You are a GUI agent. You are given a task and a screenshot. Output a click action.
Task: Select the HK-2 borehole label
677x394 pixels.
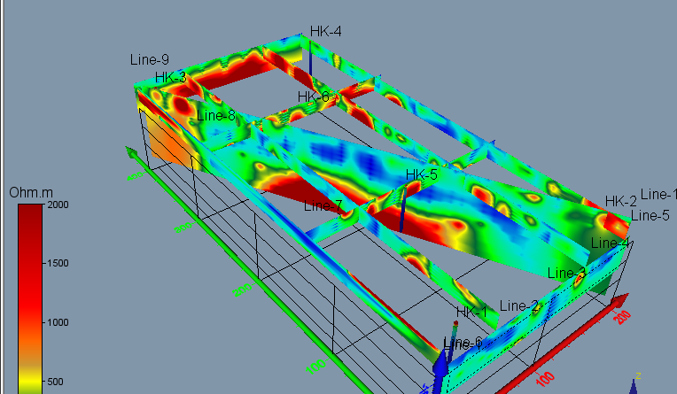(x=621, y=201)
